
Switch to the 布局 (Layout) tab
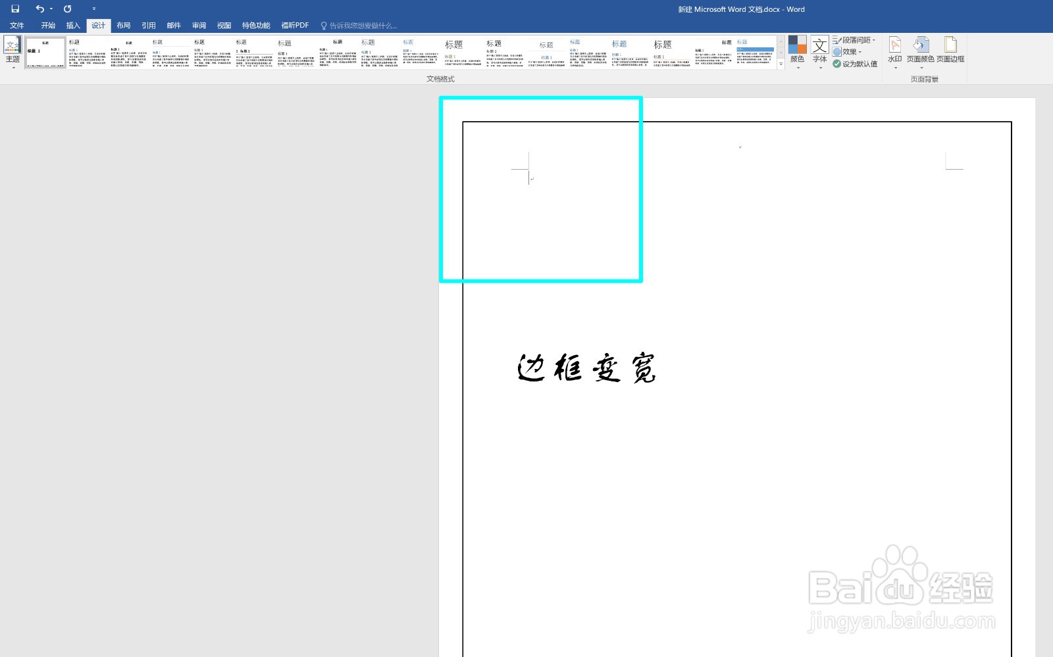click(124, 26)
